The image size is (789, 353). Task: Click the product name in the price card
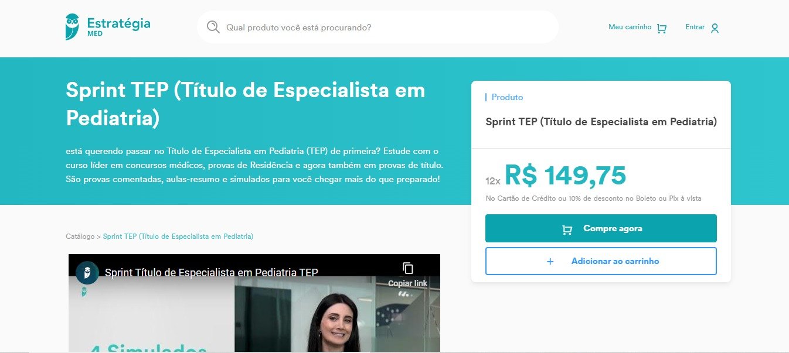pyautogui.click(x=601, y=122)
